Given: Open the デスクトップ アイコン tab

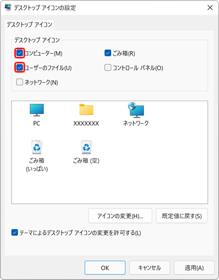Looking at the screenshot, I should [30, 25].
